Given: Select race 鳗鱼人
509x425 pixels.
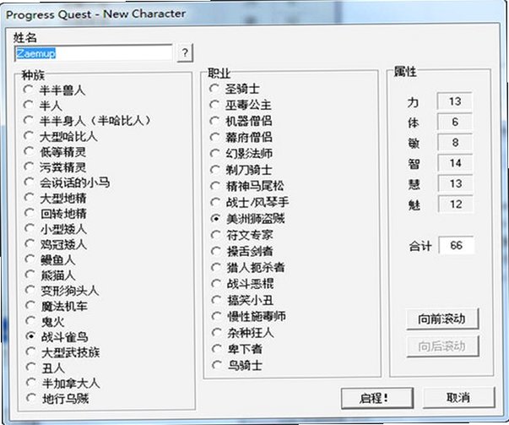Looking at the screenshot, I should [51, 259].
